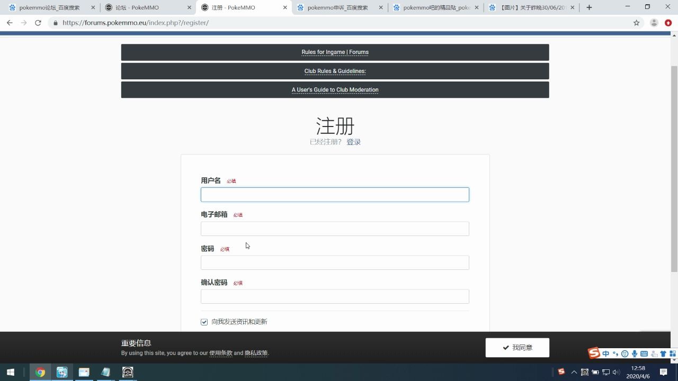Focus the 用户名 username field
The image size is (678, 381).
[335, 195]
